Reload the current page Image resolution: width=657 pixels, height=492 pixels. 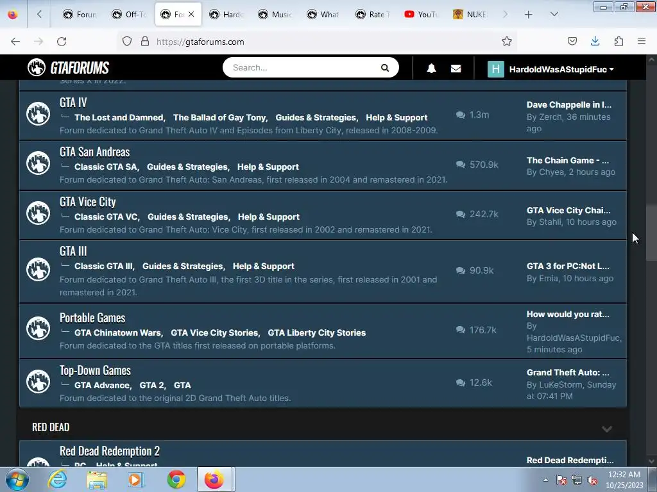(62, 41)
